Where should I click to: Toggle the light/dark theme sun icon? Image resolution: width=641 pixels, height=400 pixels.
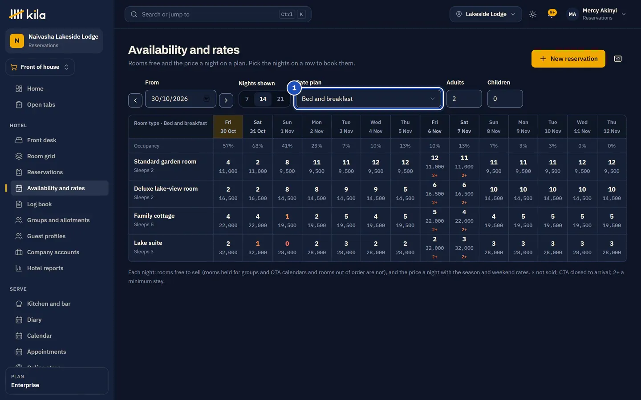coord(533,14)
